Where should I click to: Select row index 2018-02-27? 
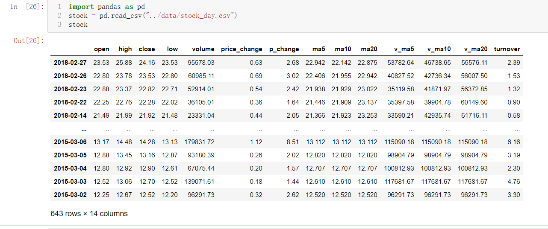(70, 63)
